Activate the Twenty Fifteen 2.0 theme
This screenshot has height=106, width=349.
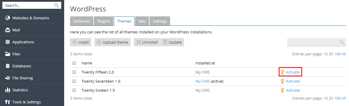[x=293, y=72]
